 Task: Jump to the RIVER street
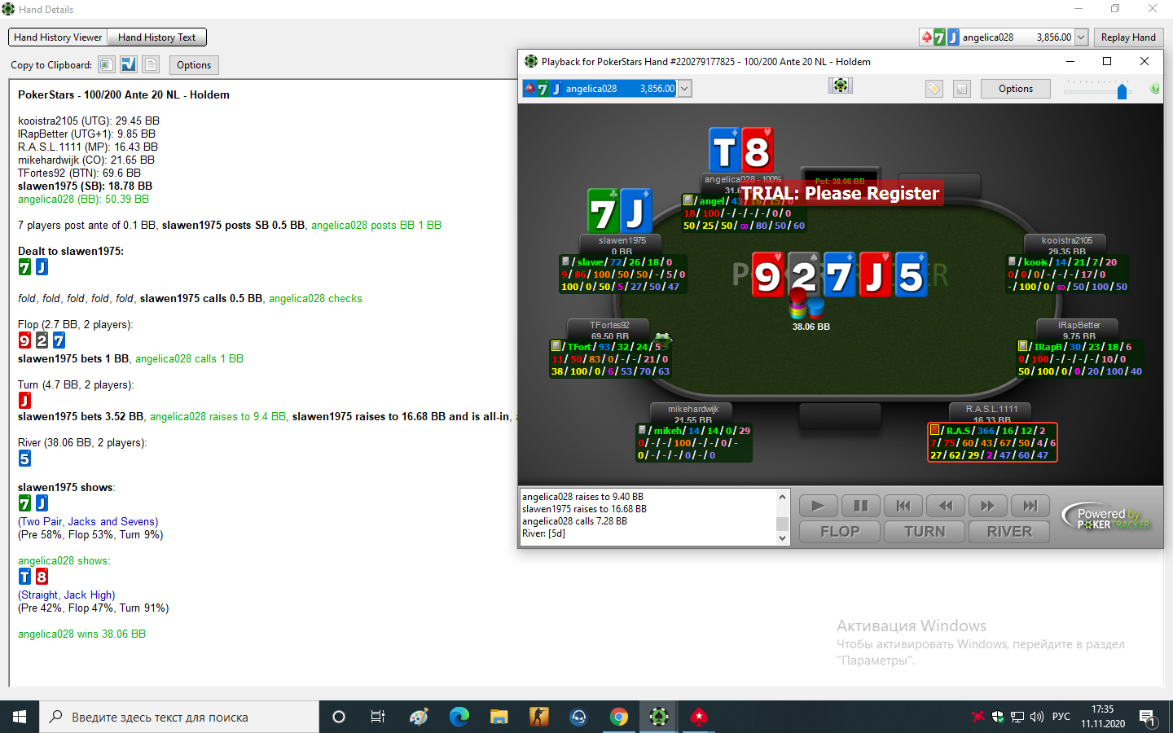coord(1009,532)
